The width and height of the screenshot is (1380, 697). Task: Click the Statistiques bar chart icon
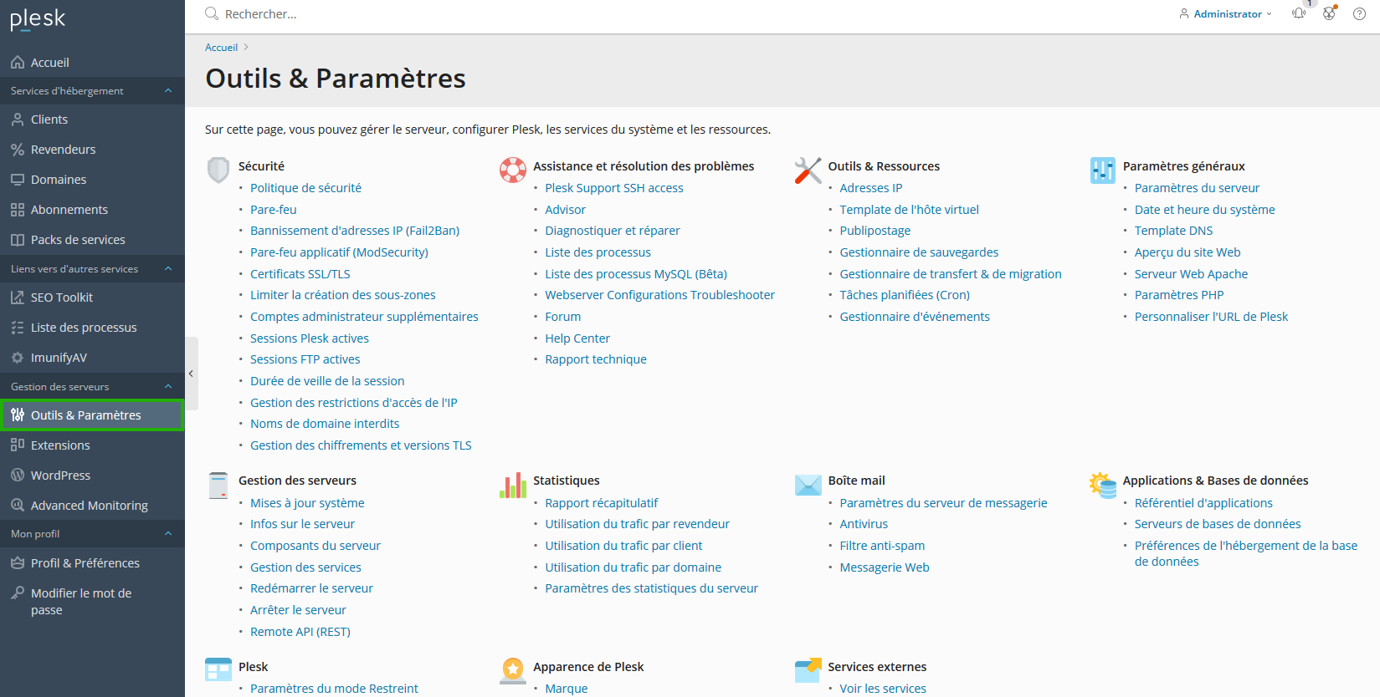point(513,485)
